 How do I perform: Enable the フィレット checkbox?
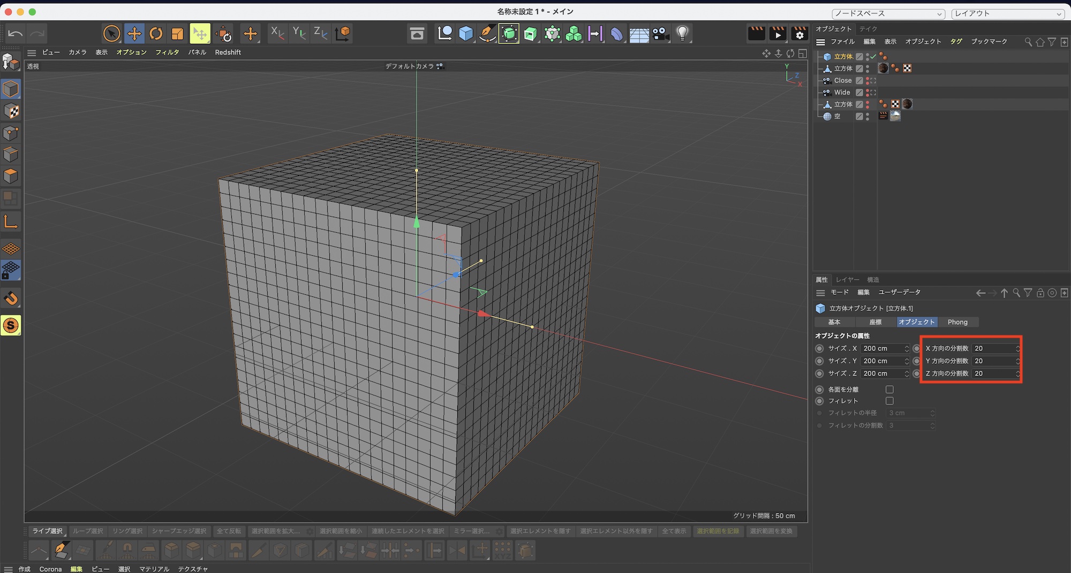[889, 401]
